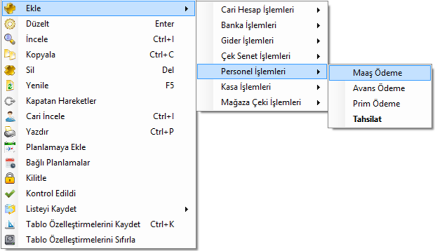This screenshot has width=435, height=251.
Task: Click the folder copy icon beside Kopyala
Action: pyautogui.click(x=10, y=55)
